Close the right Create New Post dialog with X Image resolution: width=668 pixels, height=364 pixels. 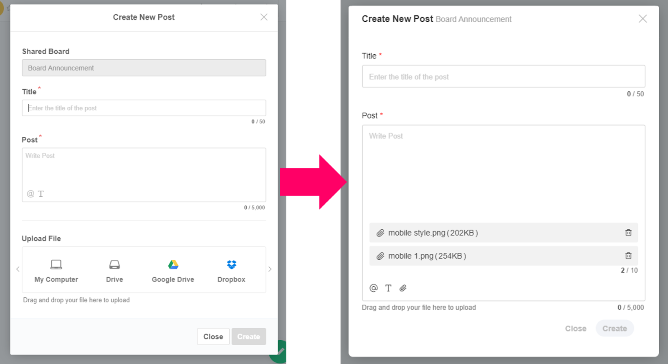[x=643, y=19]
